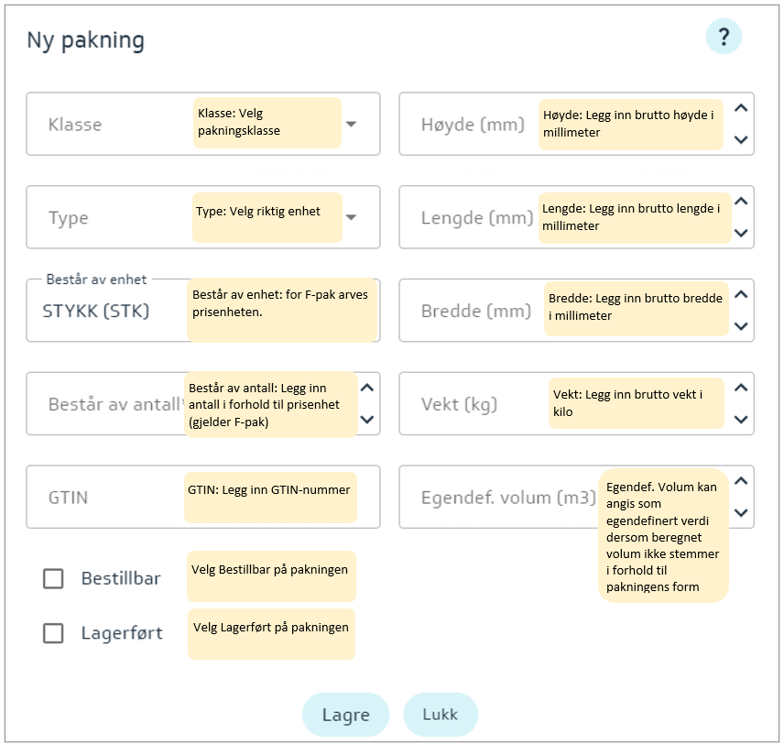
Task: Click the Lukk button
Action: (441, 715)
